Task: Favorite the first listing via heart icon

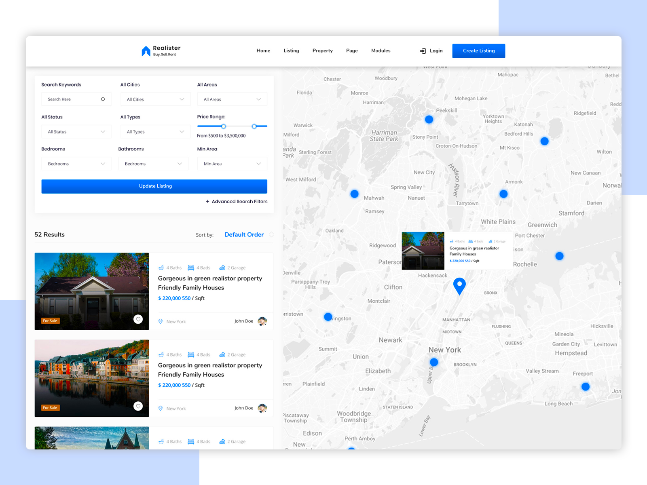Action: pos(138,319)
